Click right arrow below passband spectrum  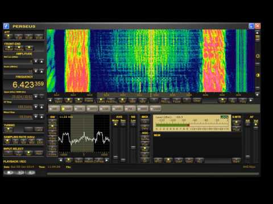(x=107, y=160)
